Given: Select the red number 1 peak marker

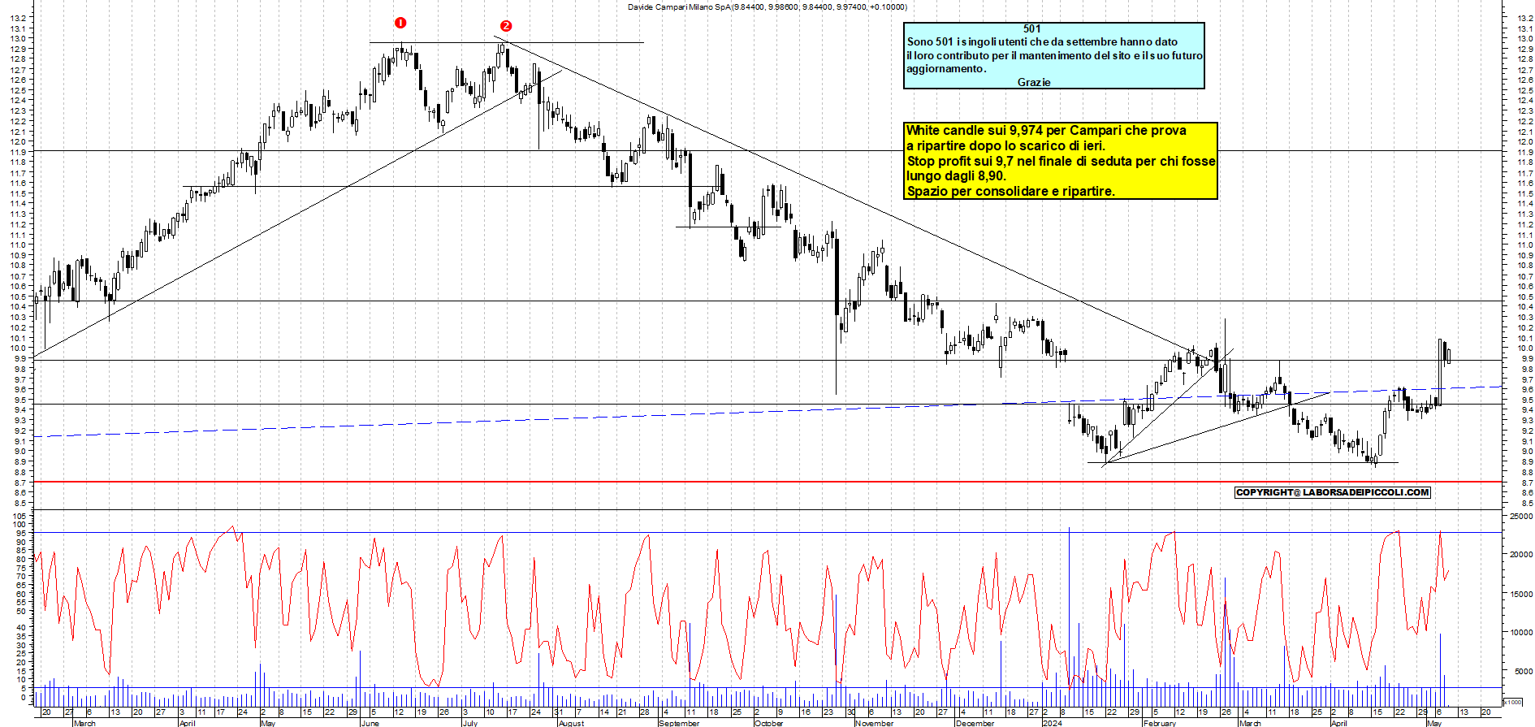Looking at the screenshot, I should 400,23.
